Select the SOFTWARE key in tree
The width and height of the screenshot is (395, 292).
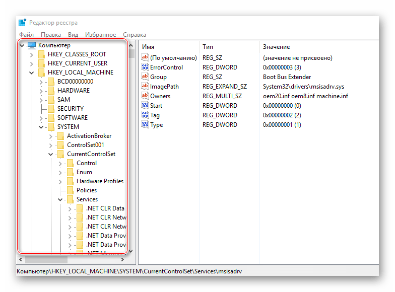click(72, 118)
